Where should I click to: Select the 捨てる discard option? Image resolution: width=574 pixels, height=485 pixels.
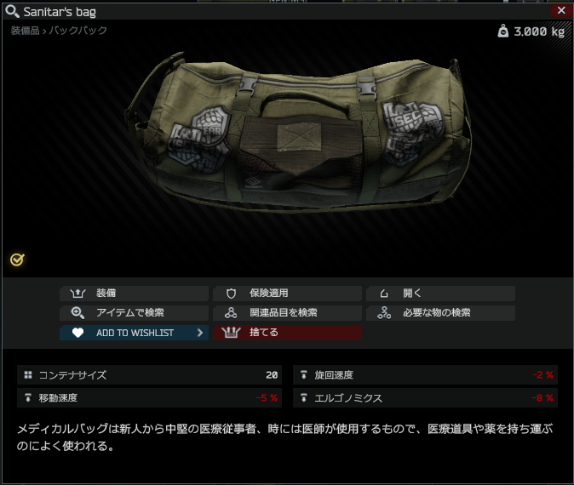(287, 333)
